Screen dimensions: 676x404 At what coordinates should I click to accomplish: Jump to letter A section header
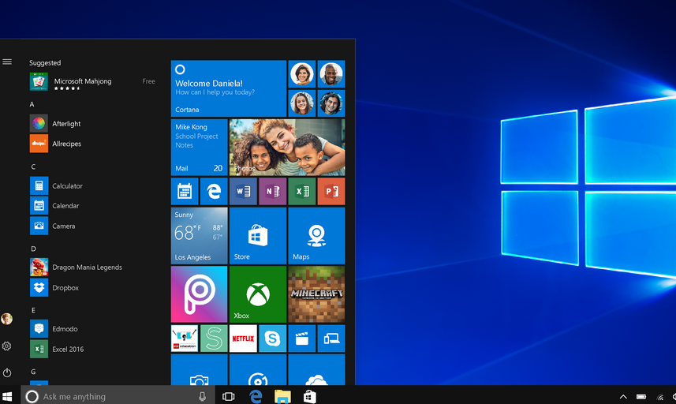tap(32, 104)
